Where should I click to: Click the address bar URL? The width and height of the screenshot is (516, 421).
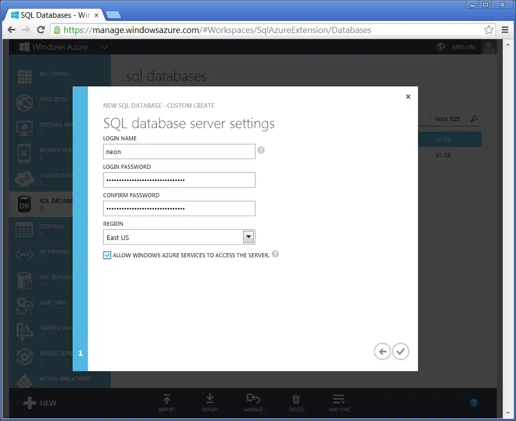(x=217, y=30)
